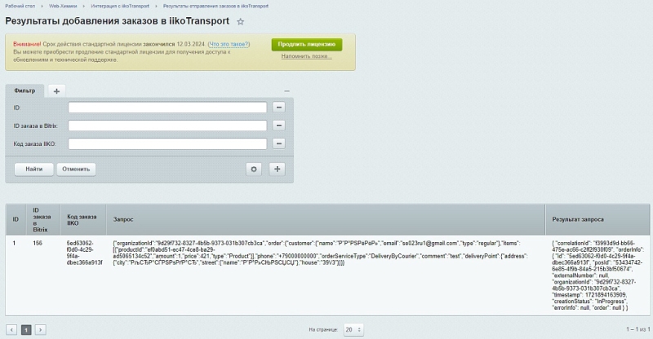Go to previous page arrow in pagination
Screen dimensions: 653x339
(12, 329)
